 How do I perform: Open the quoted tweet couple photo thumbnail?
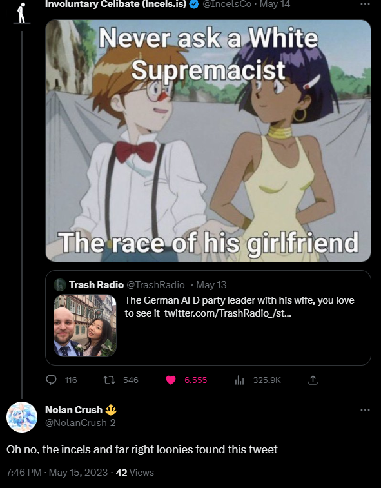[x=85, y=326]
